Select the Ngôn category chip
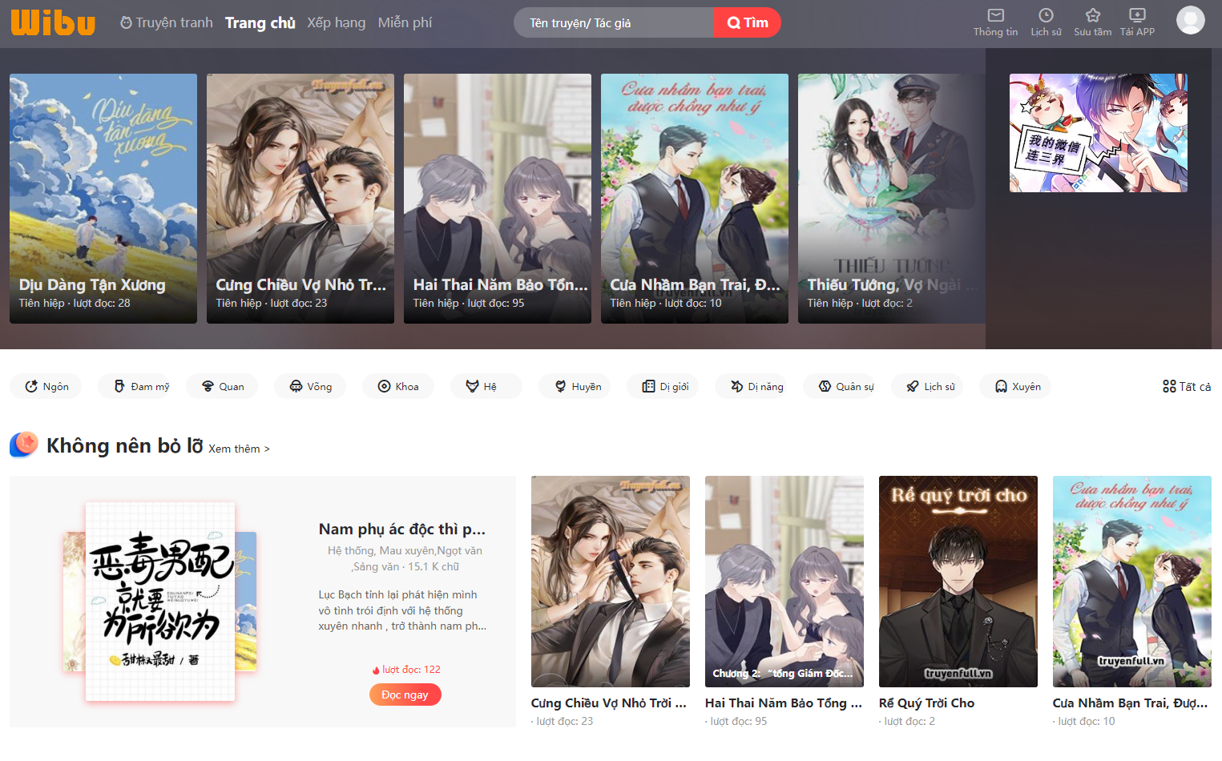 [47, 386]
